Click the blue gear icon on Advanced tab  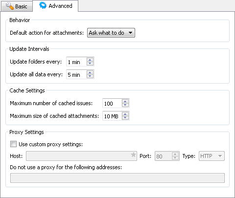pos(43,5)
